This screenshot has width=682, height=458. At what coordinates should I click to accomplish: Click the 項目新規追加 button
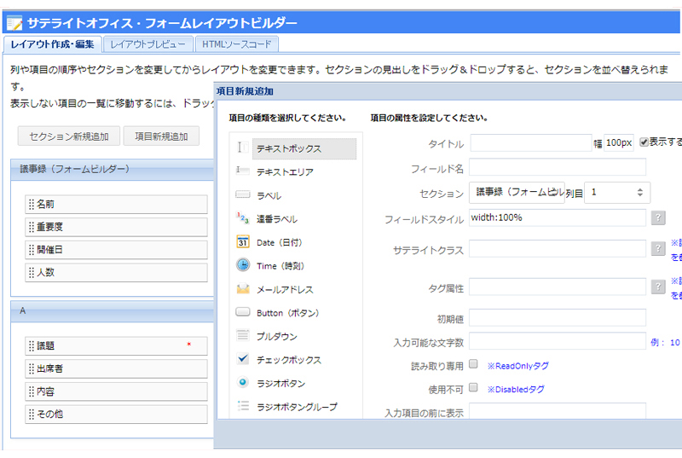(x=161, y=136)
